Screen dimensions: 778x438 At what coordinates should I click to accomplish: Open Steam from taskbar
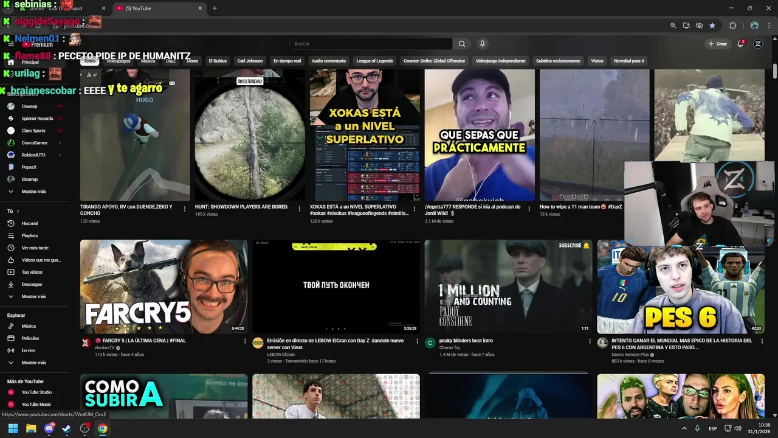click(67, 428)
